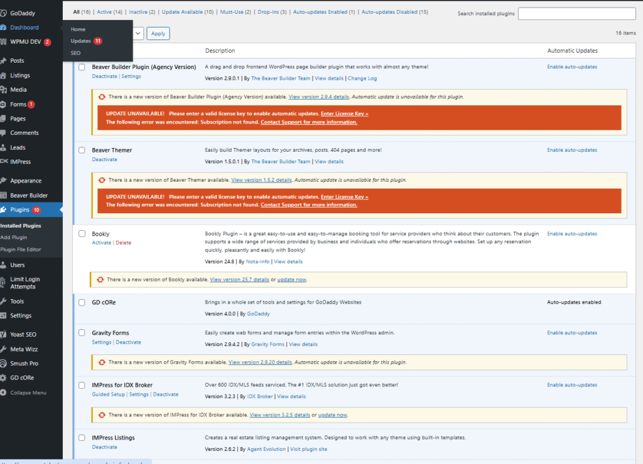Delete the Bookly plugin

point(124,243)
